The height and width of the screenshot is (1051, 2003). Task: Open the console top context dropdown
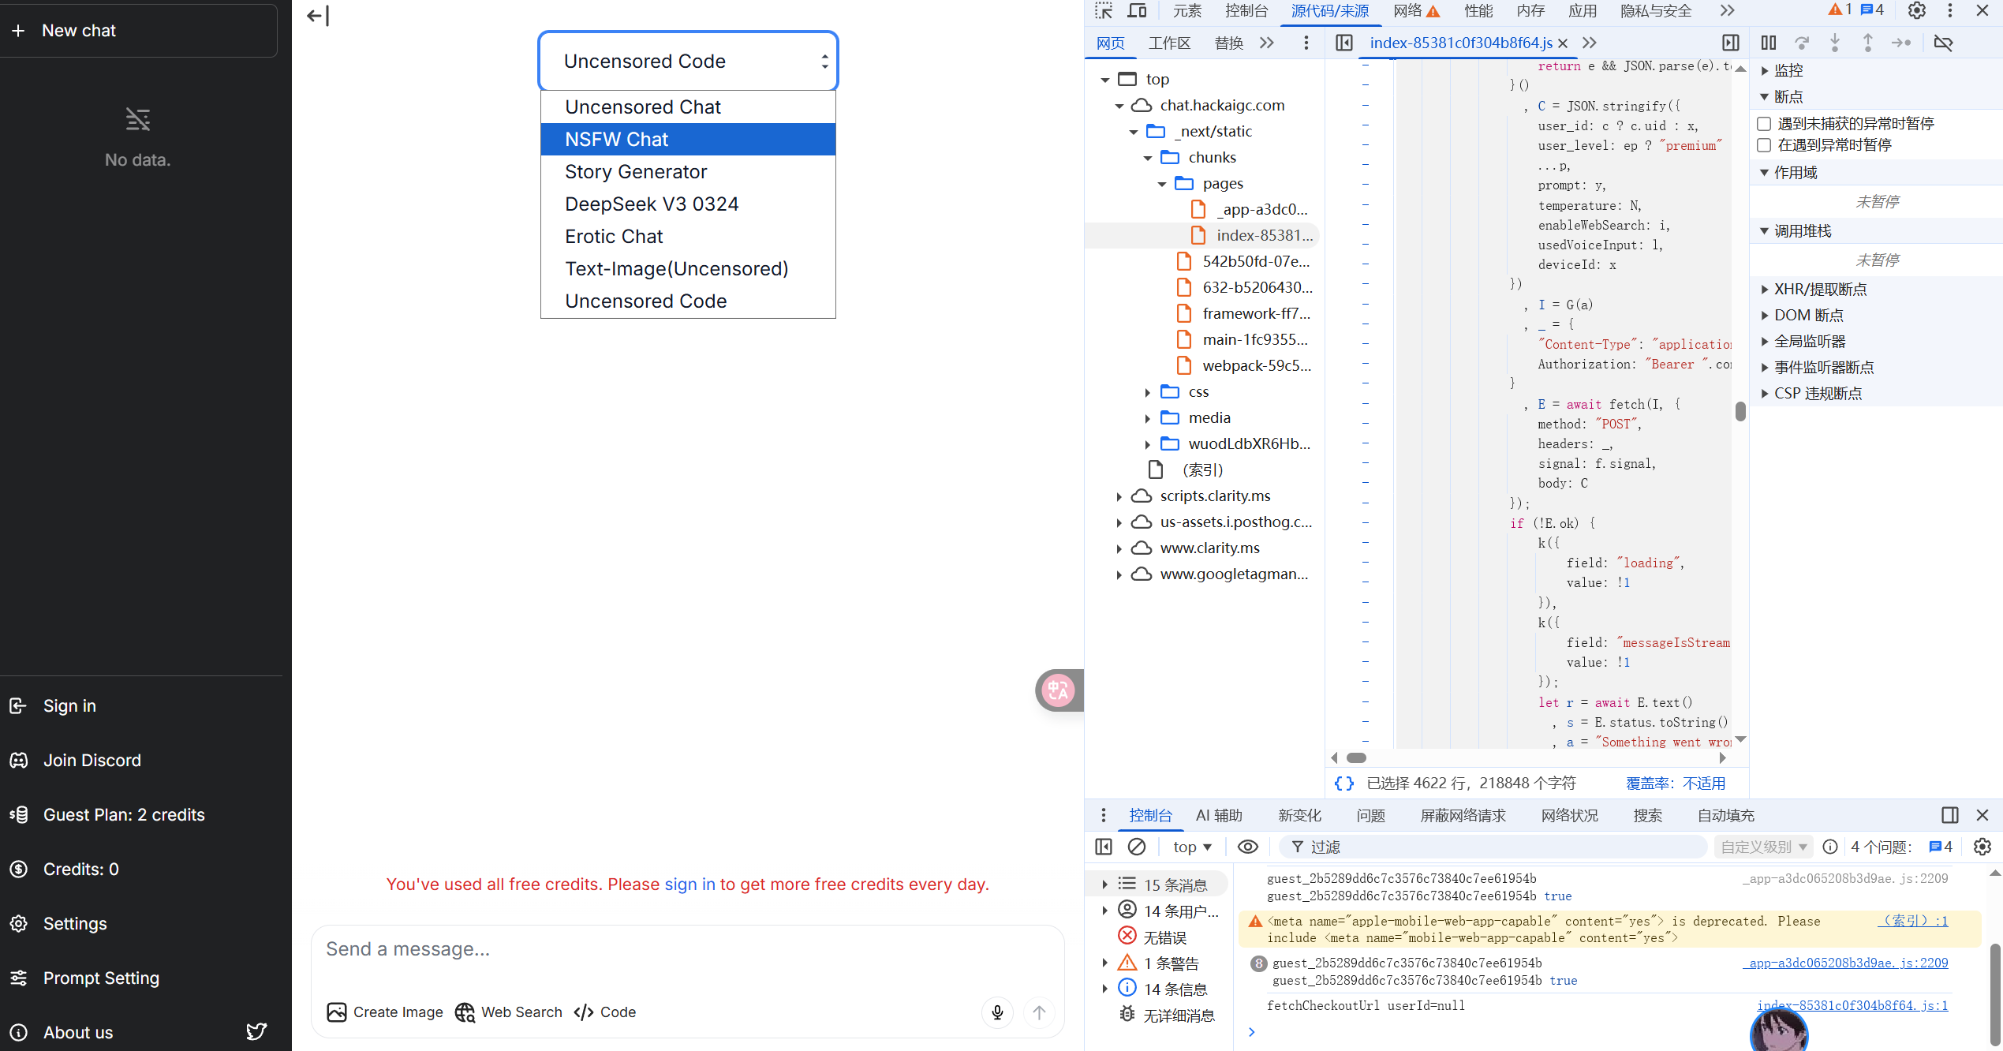1192,847
